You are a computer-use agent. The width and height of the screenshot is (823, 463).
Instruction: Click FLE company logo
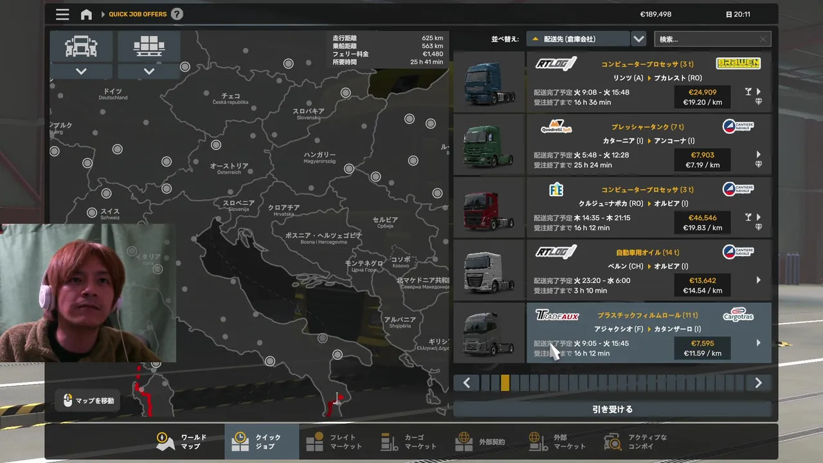coord(556,189)
